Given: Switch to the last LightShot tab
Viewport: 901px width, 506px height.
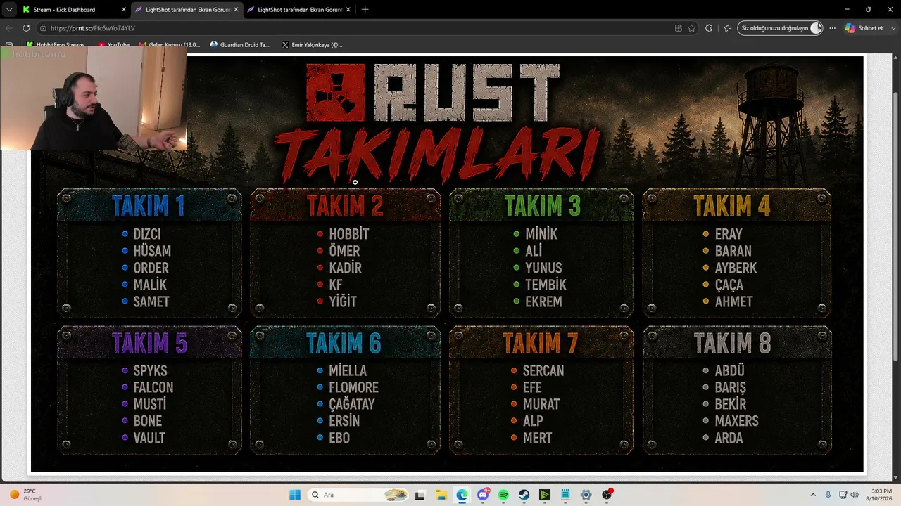Looking at the screenshot, I should [x=299, y=10].
